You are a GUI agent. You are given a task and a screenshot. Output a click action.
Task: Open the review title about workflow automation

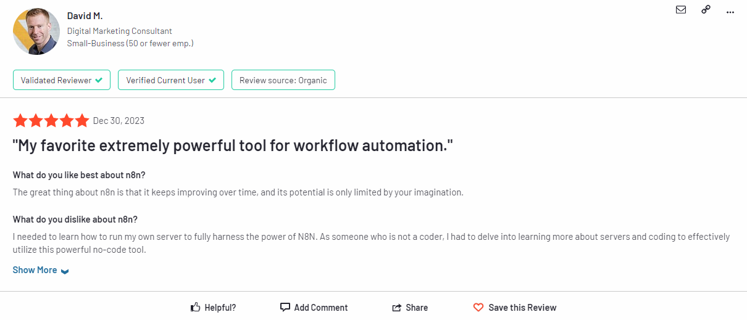tap(233, 146)
